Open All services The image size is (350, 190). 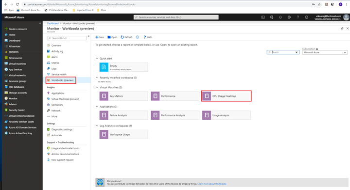click(13, 46)
